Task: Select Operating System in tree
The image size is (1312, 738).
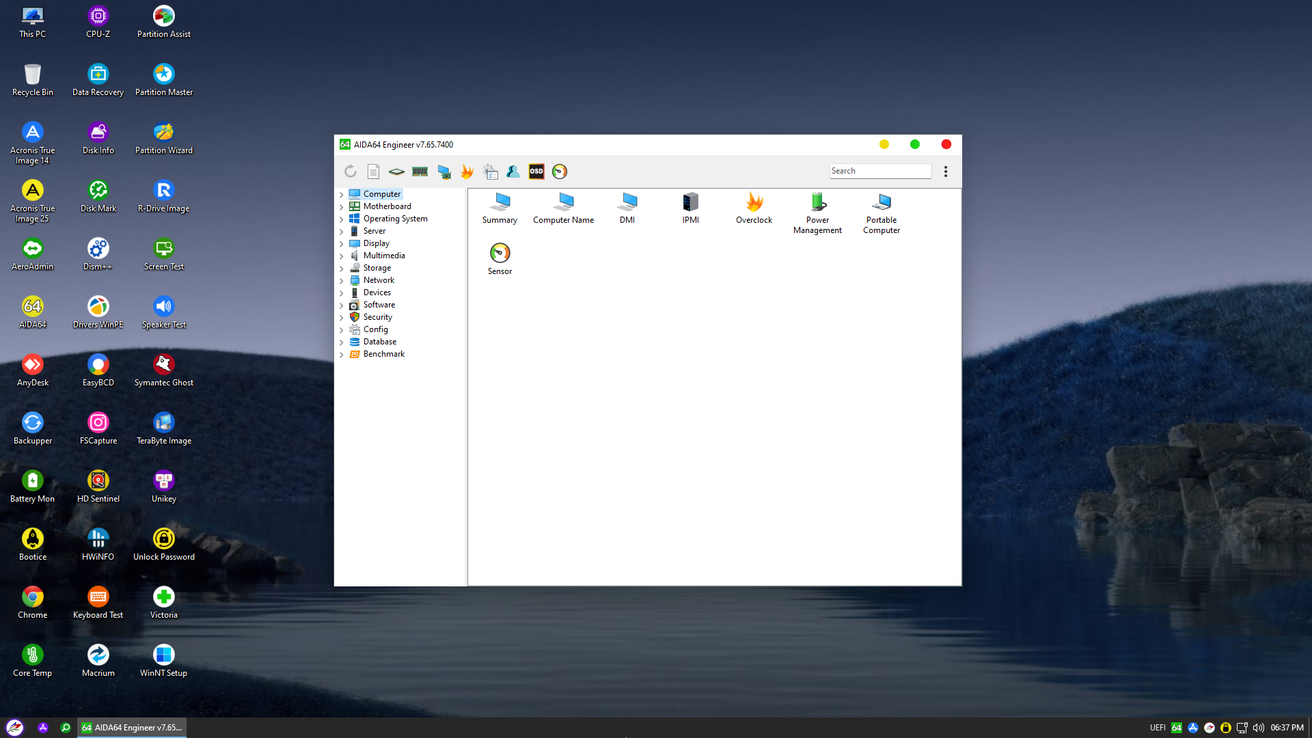Action: tap(395, 219)
